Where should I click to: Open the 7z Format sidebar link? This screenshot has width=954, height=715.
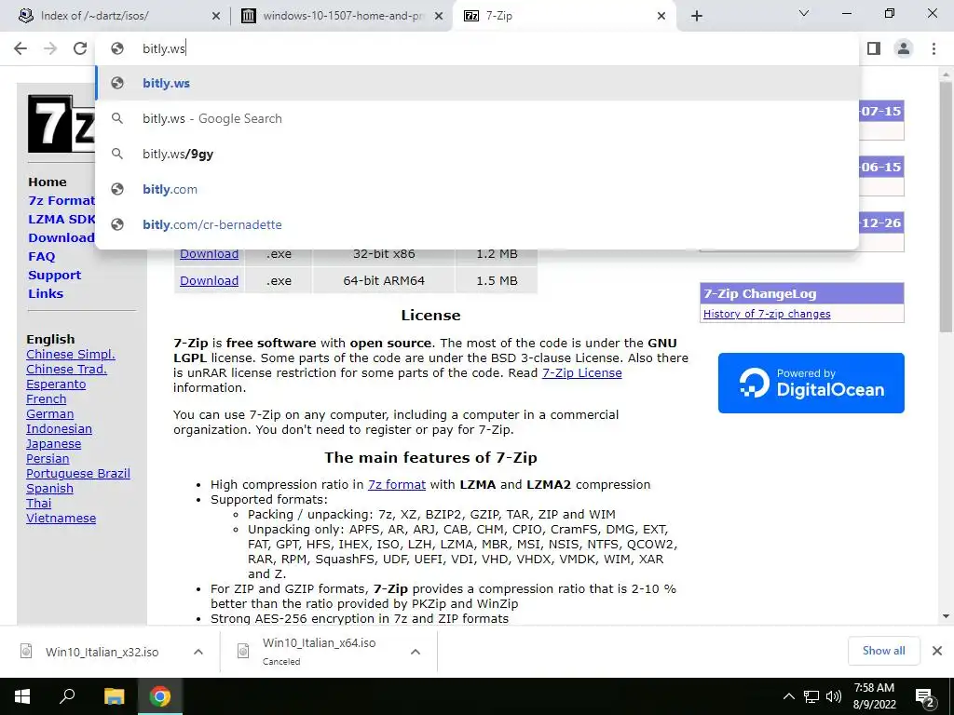(61, 201)
